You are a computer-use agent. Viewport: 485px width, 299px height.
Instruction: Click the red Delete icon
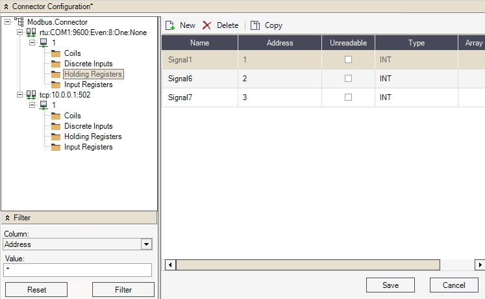click(x=207, y=25)
